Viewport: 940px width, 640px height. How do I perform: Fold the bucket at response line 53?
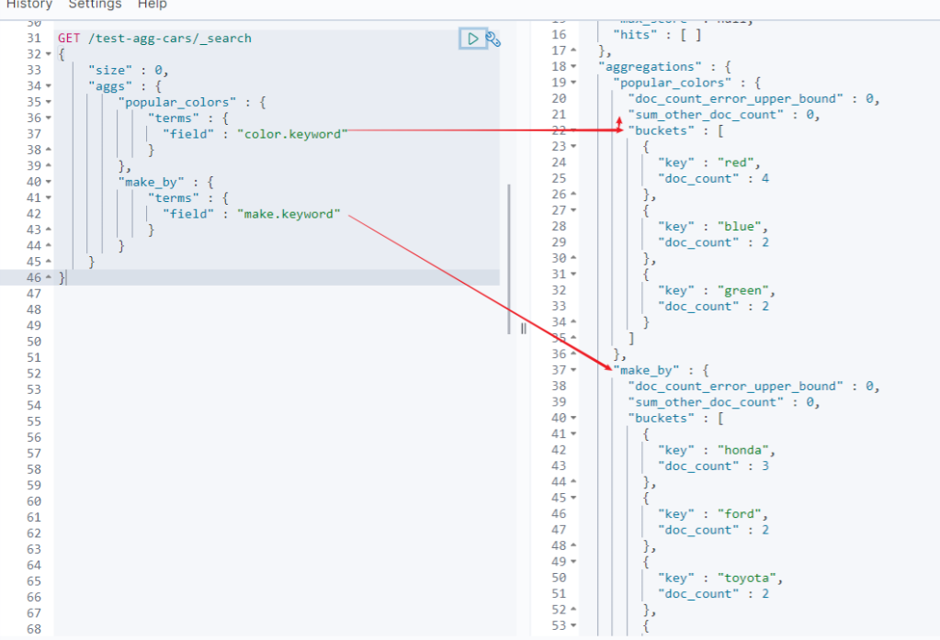[573, 625]
